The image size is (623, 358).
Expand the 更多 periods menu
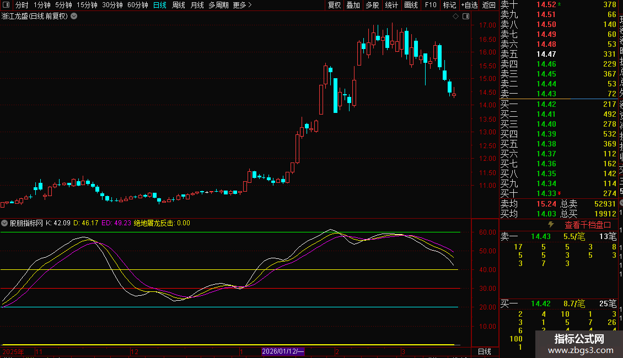(242, 5)
